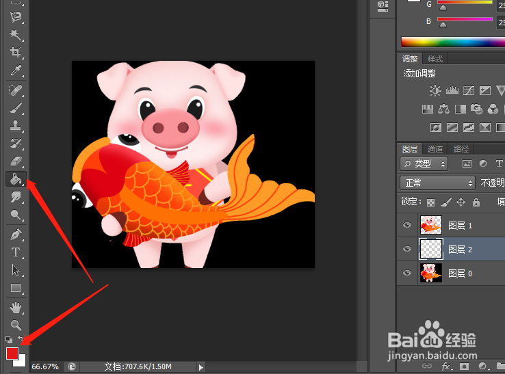This screenshot has width=505, height=374.
Task: Hide the 图层 0 layer
Action: 407,273
